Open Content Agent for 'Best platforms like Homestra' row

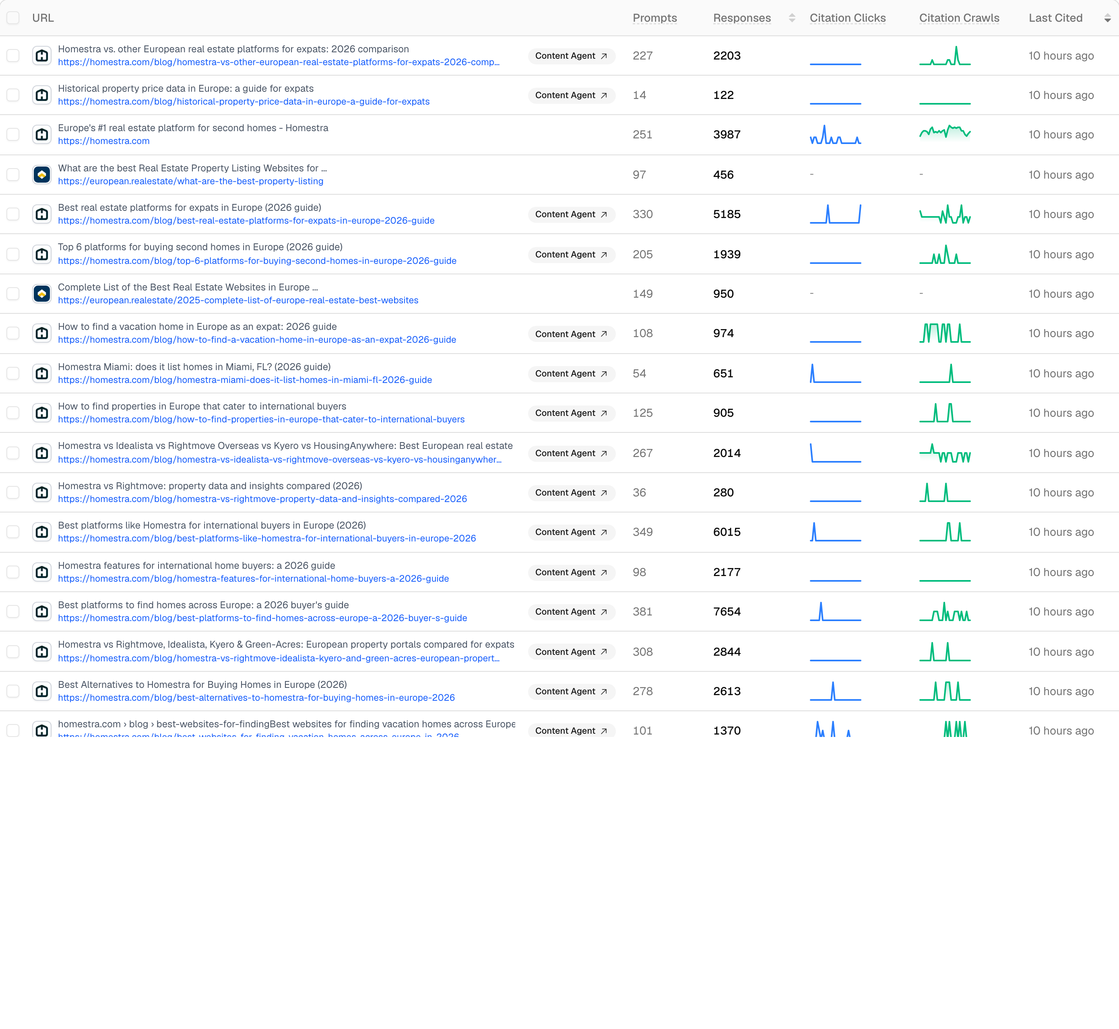pyautogui.click(x=571, y=532)
